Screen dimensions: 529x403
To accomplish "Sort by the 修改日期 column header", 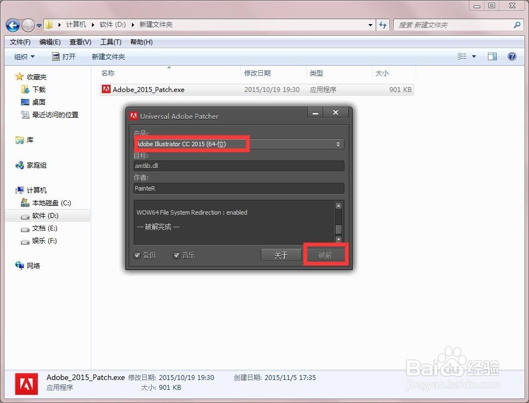I will coord(257,73).
